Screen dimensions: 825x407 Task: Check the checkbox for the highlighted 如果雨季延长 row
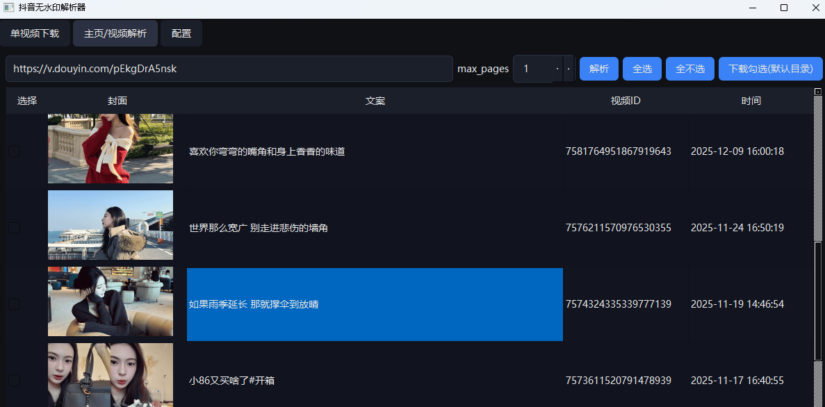[x=13, y=304]
